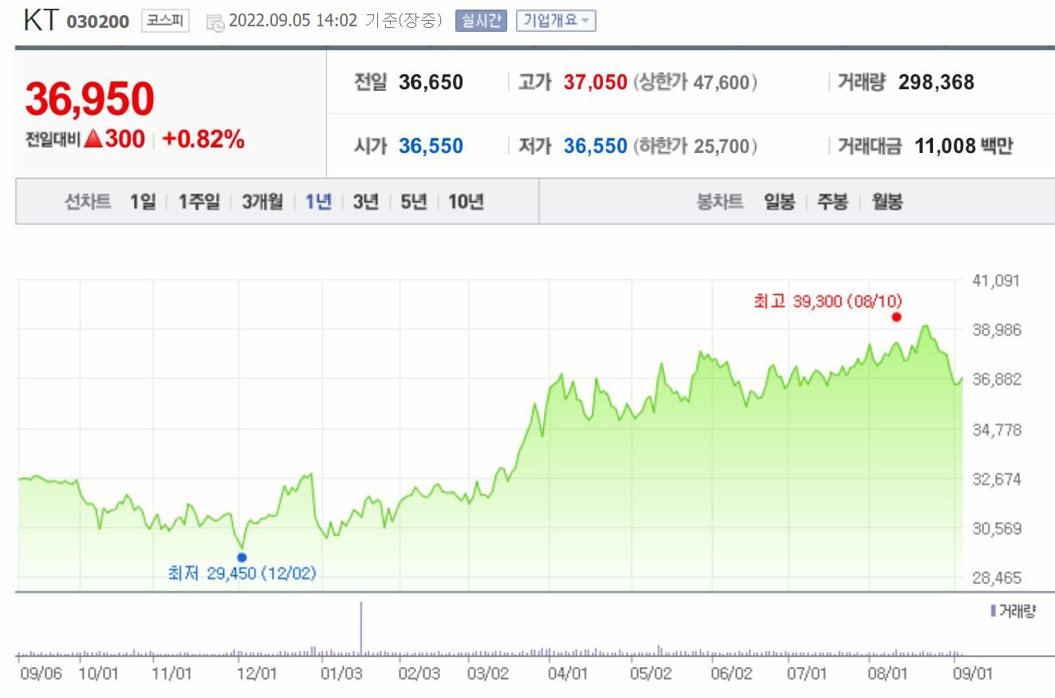Click the tall volume spike bar near 01/03
The image size is (1055, 698).
pos(360,628)
